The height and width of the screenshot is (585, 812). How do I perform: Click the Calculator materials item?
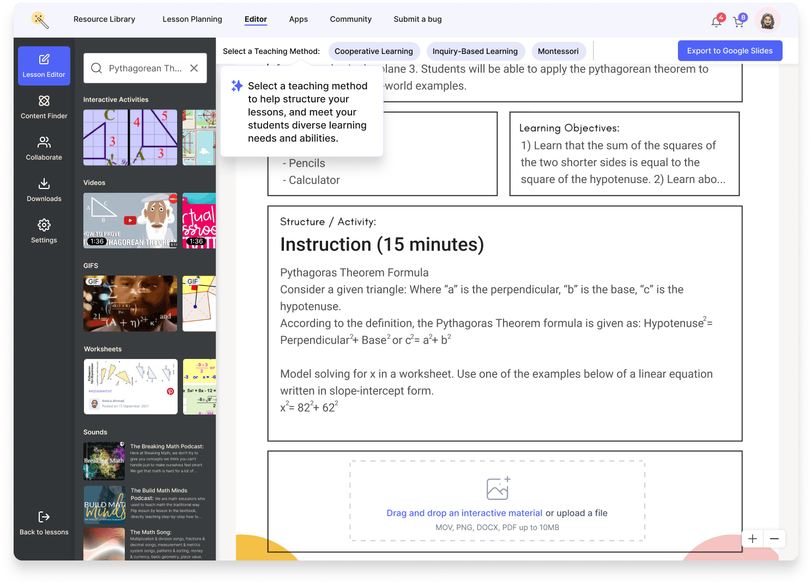[x=311, y=180]
